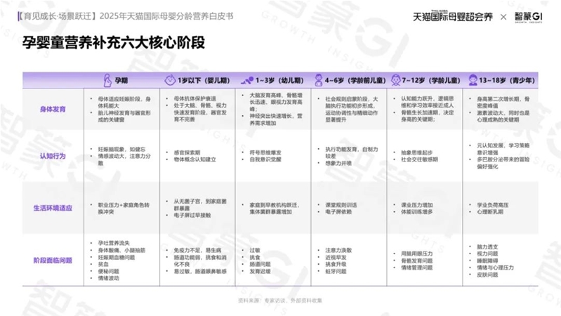Screen dimensions: 561x316
Task: Click the pregnant woman icon beside 孕期
Action: [x=107, y=81]
